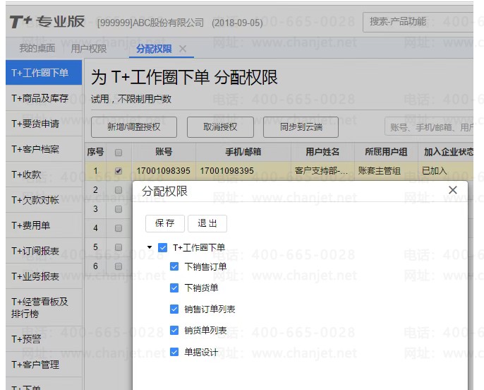484x390 pixels.
Task: Select the 分配权限 tab
Action: tap(154, 49)
